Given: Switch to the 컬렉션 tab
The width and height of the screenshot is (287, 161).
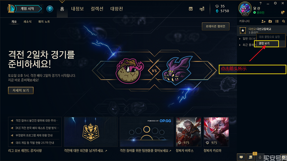Looking at the screenshot, I should click(97, 8).
